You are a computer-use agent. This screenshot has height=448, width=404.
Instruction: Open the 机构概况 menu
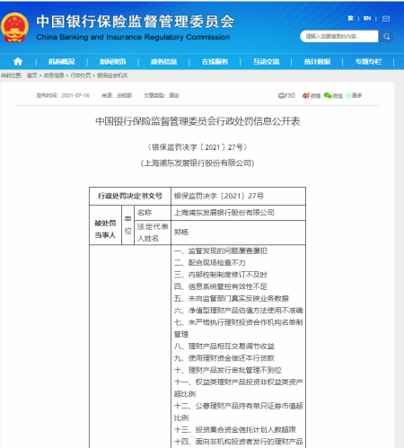62,62
